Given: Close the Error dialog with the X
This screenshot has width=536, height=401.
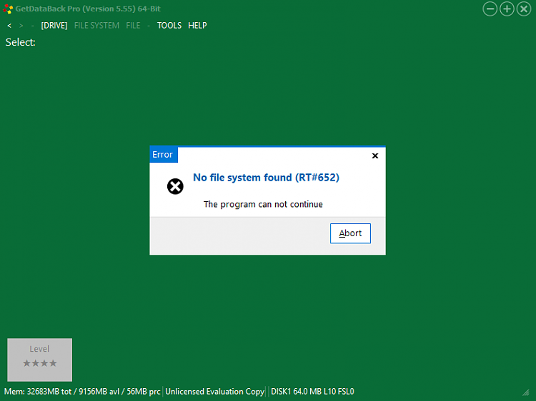Looking at the screenshot, I should (375, 156).
